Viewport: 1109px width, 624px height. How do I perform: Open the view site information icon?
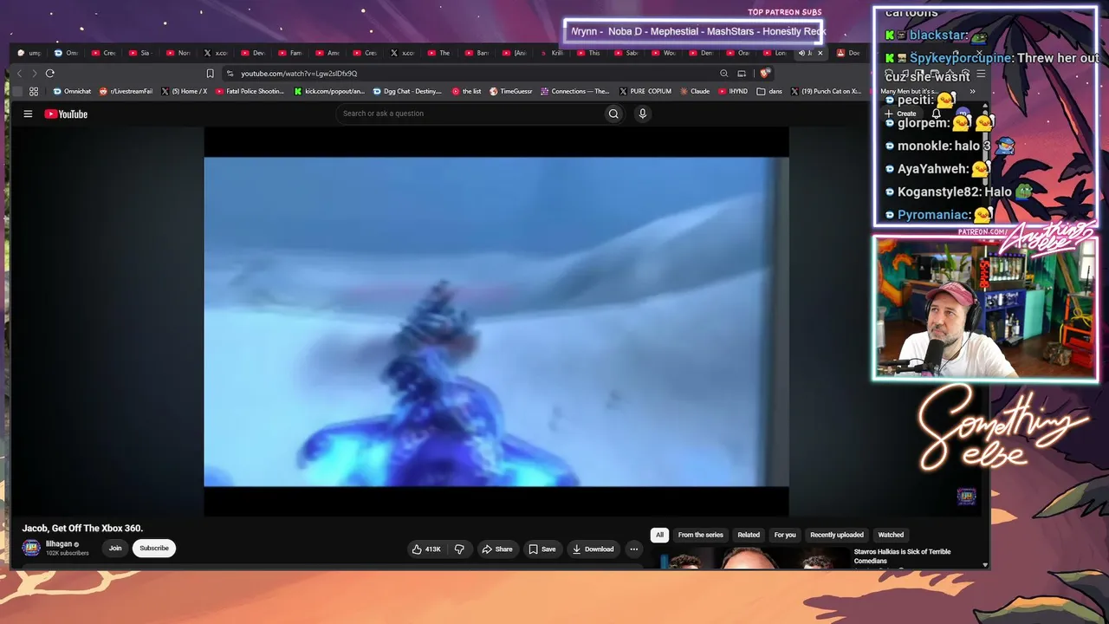click(230, 74)
